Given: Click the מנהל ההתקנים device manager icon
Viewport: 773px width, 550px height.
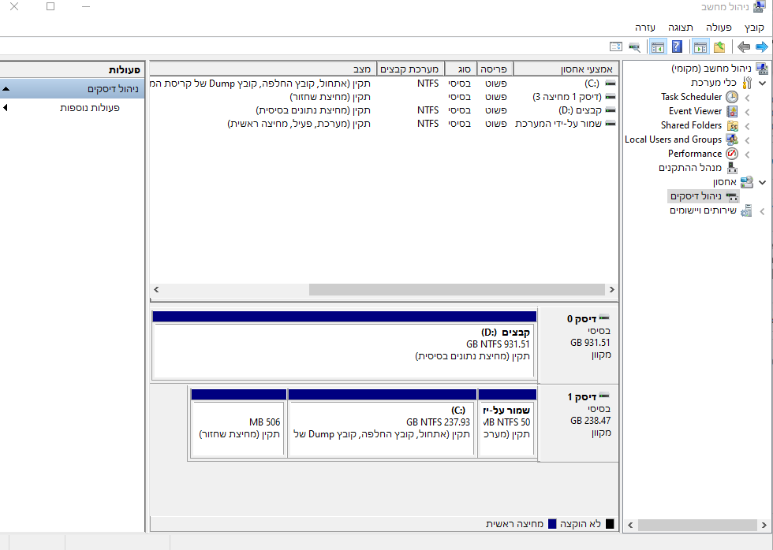Looking at the screenshot, I should tap(732, 168).
